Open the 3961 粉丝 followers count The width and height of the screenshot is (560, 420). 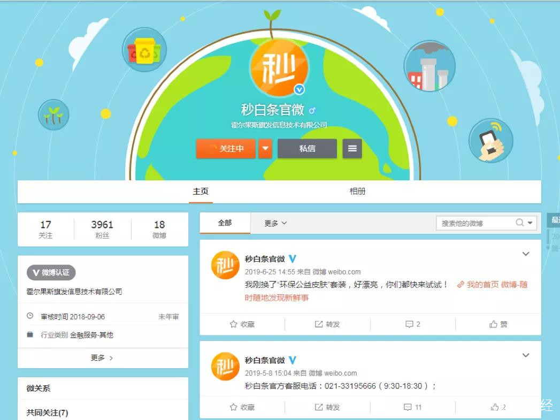[102, 230]
